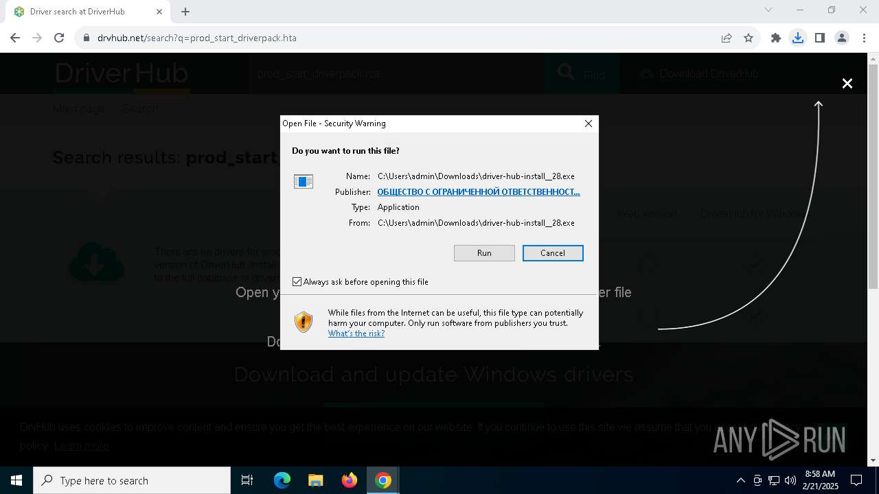
Task: View site information via the lock icon
Action: [x=87, y=38]
